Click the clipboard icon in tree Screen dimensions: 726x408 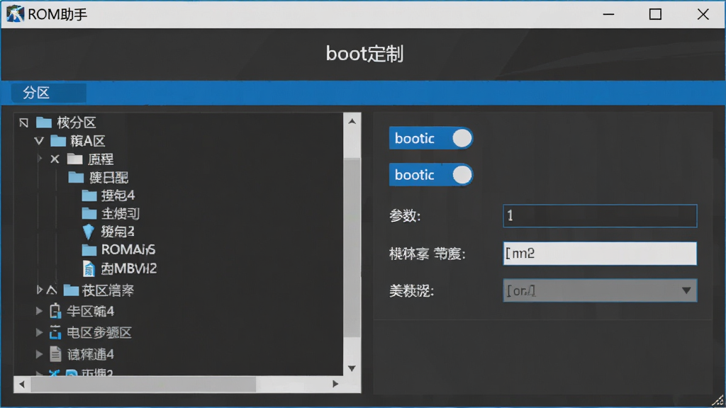(x=55, y=311)
